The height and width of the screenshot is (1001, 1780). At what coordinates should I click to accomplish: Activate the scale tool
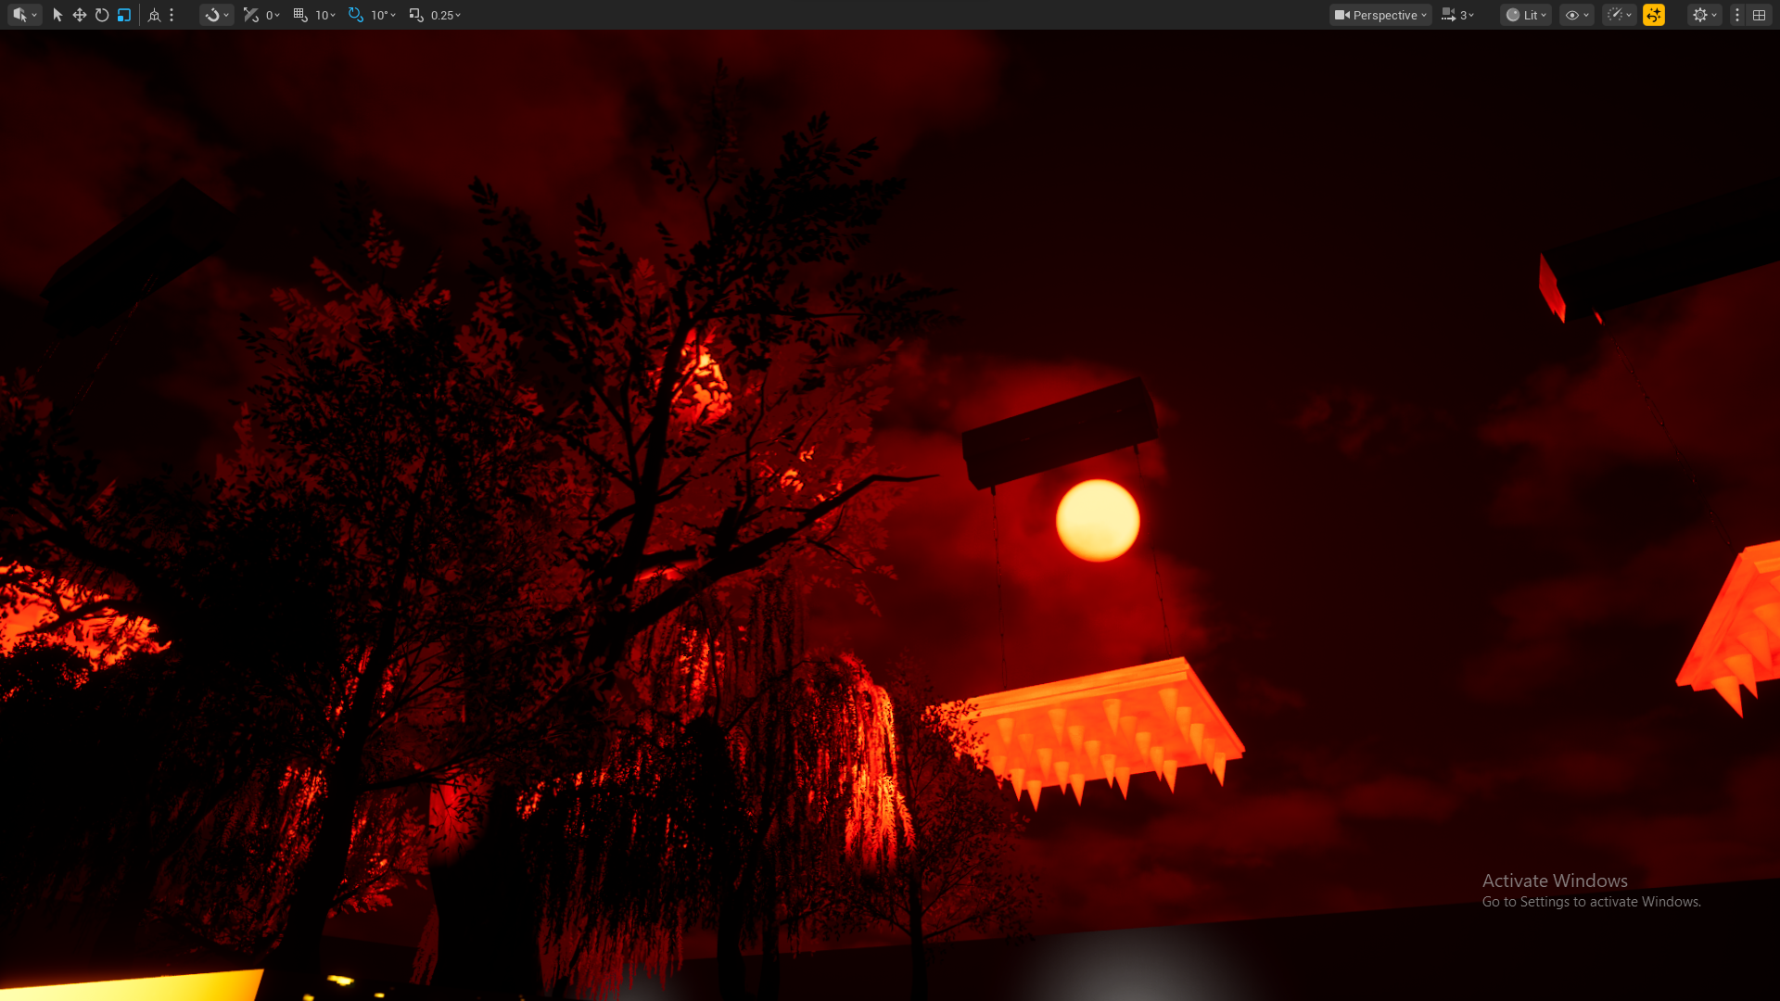124,15
